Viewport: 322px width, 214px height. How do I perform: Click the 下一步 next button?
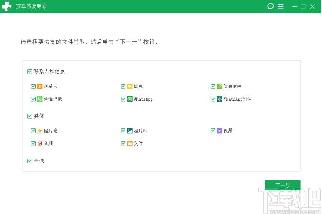click(x=283, y=185)
